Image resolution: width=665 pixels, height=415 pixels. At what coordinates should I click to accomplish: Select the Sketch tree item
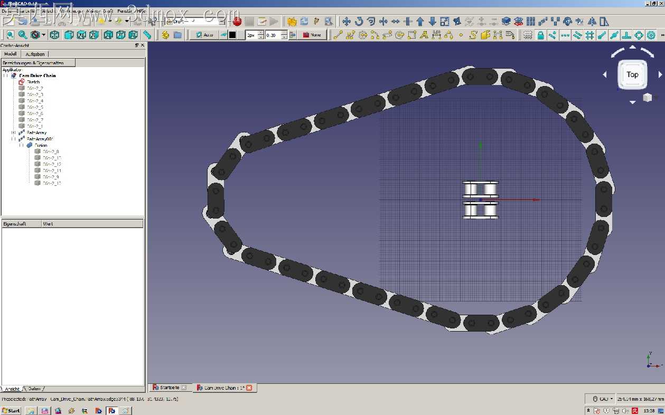click(33, 82)
